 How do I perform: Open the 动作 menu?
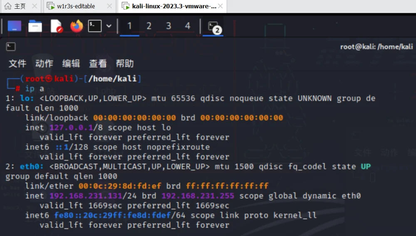point(45,64)
